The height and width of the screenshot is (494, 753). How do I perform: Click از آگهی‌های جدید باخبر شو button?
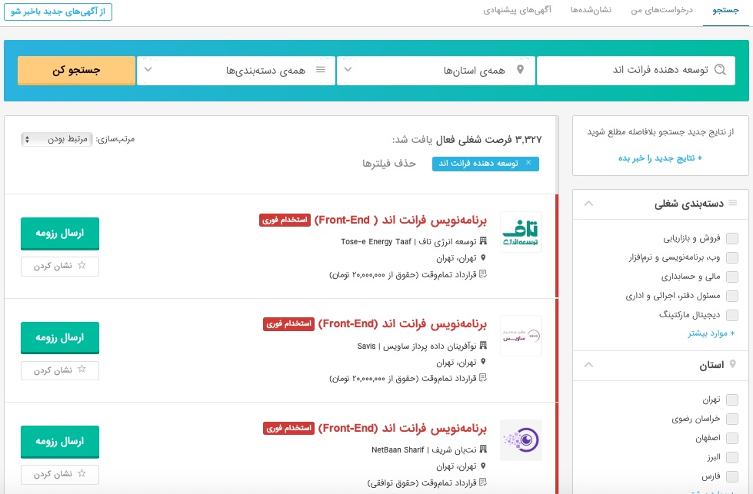58,12
